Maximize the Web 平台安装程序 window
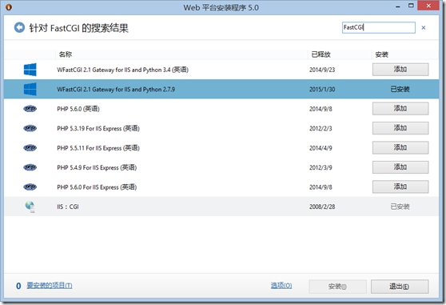 pyautogui.click(x=411, y=6)
